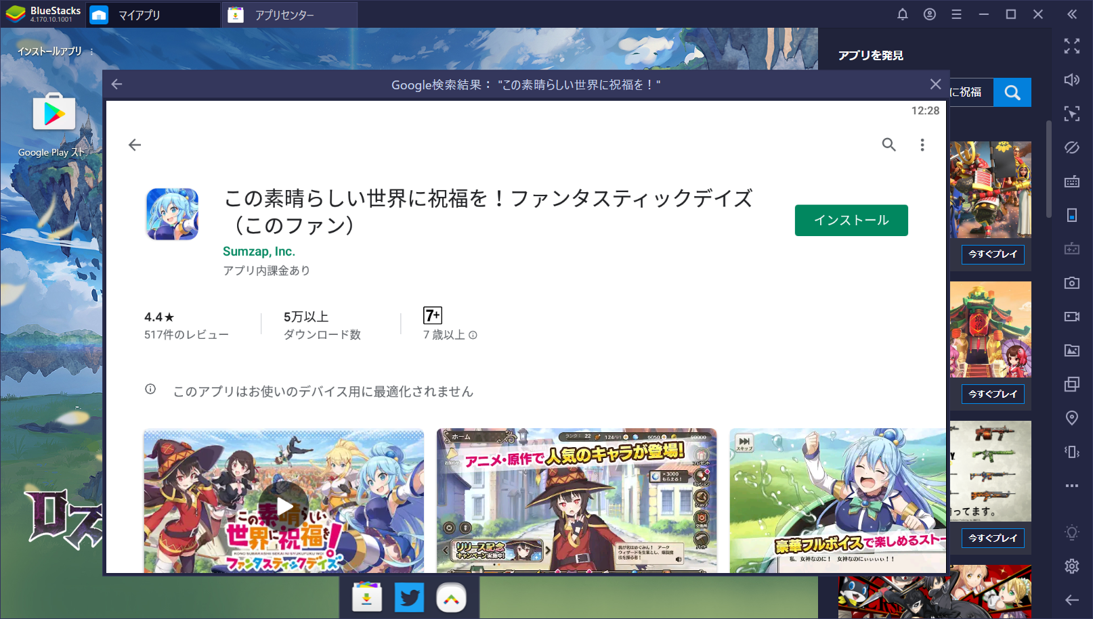The height and width of the screenshot is (619, 1093).
Task: Open keyboard controls in the sidebar
Action: (1072, 181)
